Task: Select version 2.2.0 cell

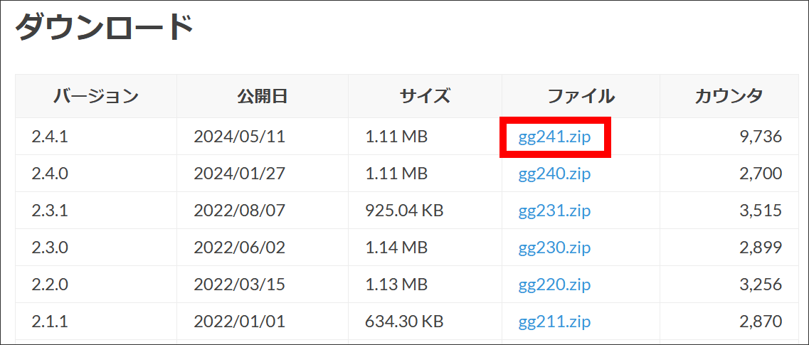Action: pyautogui.click(x=50, y=285)
